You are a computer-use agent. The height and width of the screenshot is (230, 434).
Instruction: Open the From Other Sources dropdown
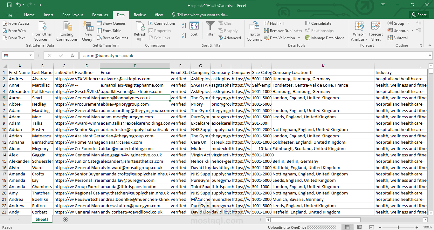pyautogui.click(x=42, y=31)
